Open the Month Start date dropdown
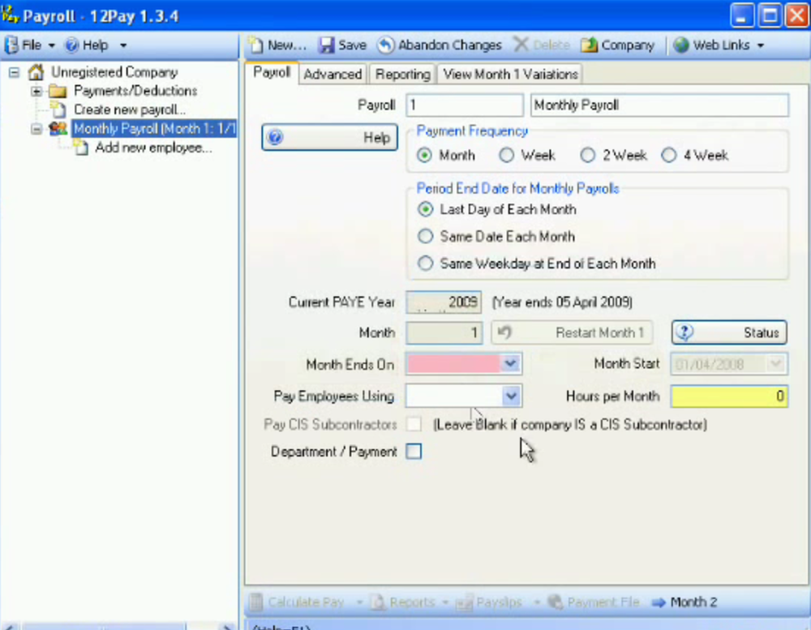 pos(775,364)
